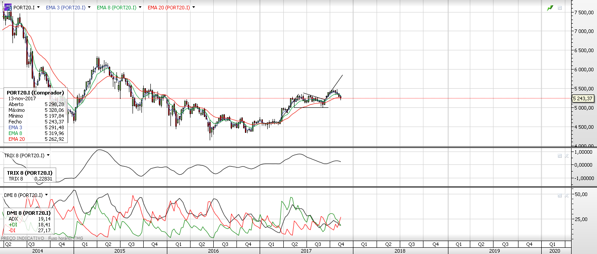Image resolution: width=597 pixels, height=254 pixels.
Task: Maximize the main price chart panel
Action: pyautogui.click(x=560, y=8)
